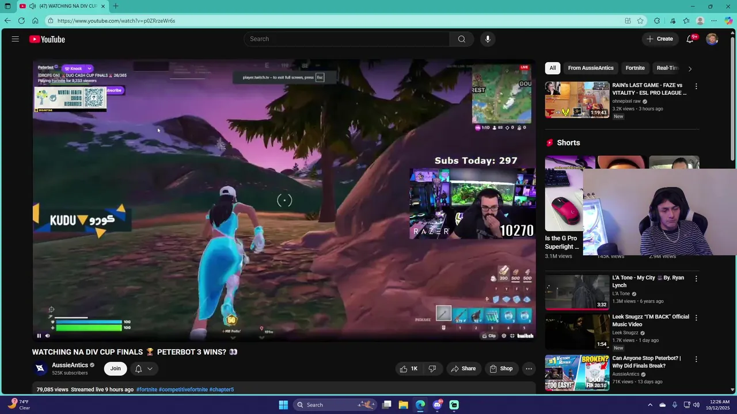Viewport: 737px width, 414px height.
Task: Click the YouTube search magnifier button
Action: pyautogui.click(x=461, y=39)
